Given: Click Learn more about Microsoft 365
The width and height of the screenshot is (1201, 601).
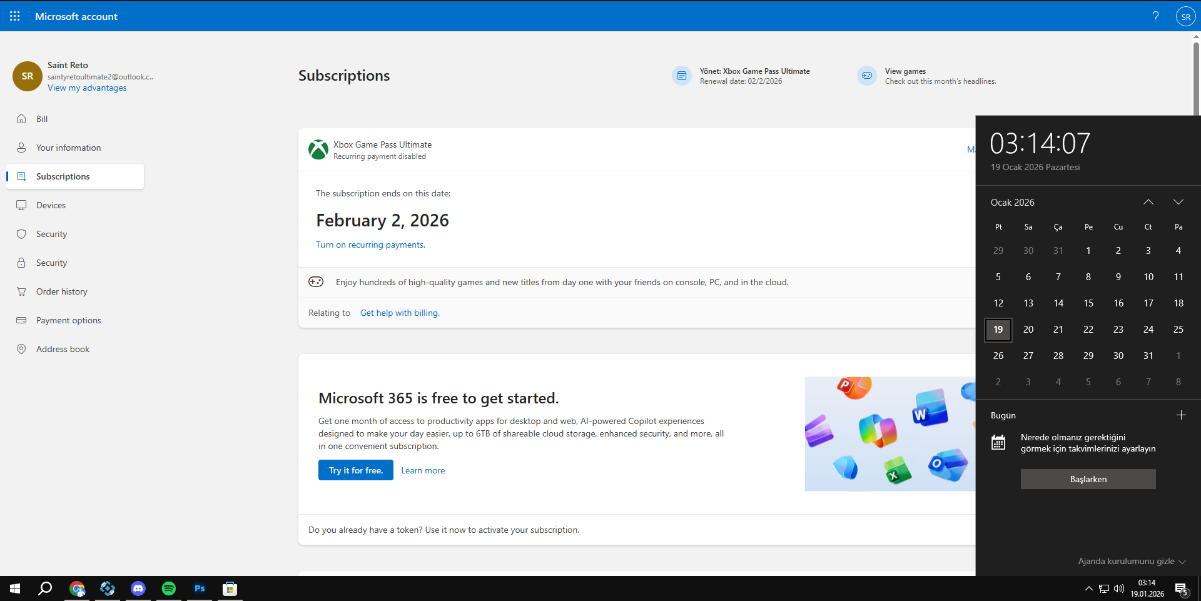Looking at the screenshot, I should point(423,470).
